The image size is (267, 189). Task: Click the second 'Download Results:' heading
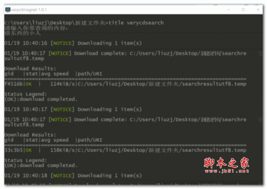30,135
